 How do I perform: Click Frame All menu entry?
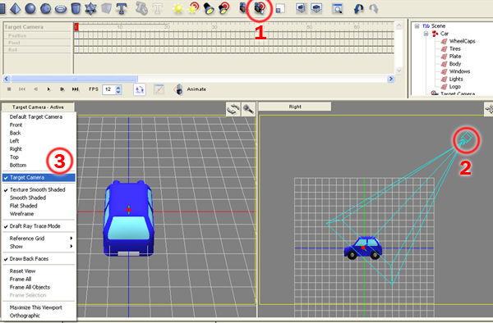[39, 279]
